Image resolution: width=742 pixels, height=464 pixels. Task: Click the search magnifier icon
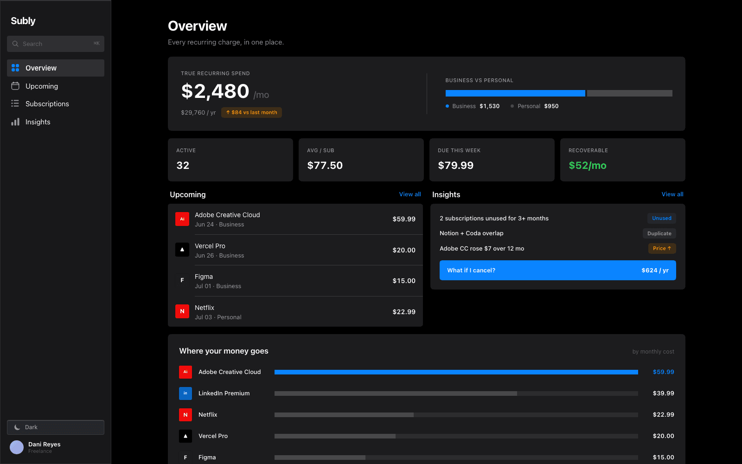tap(15, 44)
